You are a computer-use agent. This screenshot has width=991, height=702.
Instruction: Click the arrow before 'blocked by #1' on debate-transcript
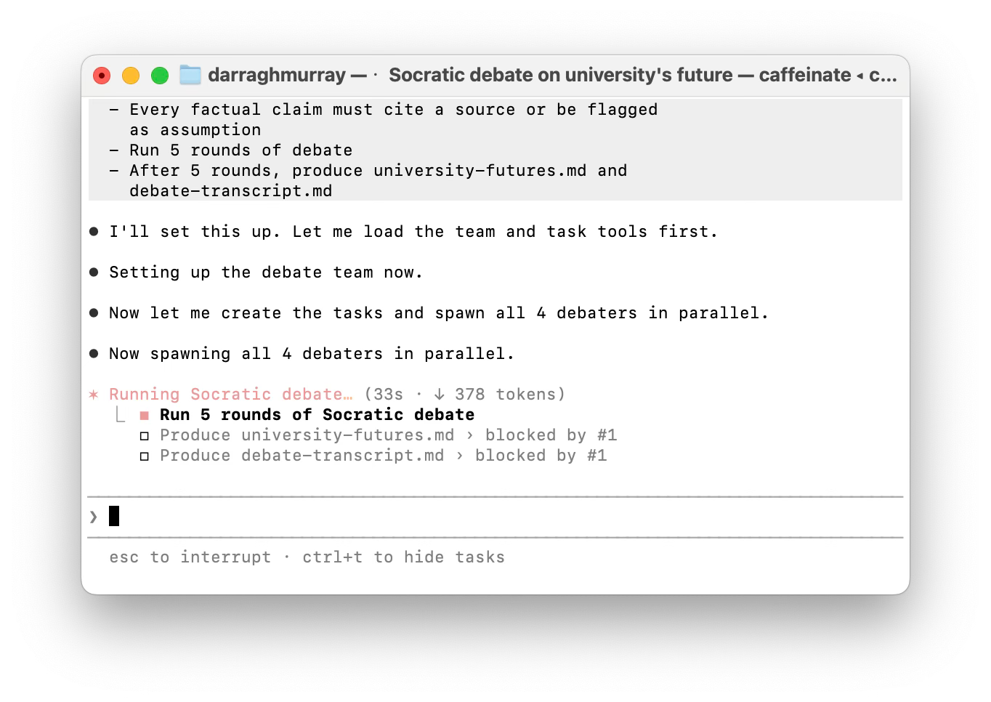coord(459,456)
